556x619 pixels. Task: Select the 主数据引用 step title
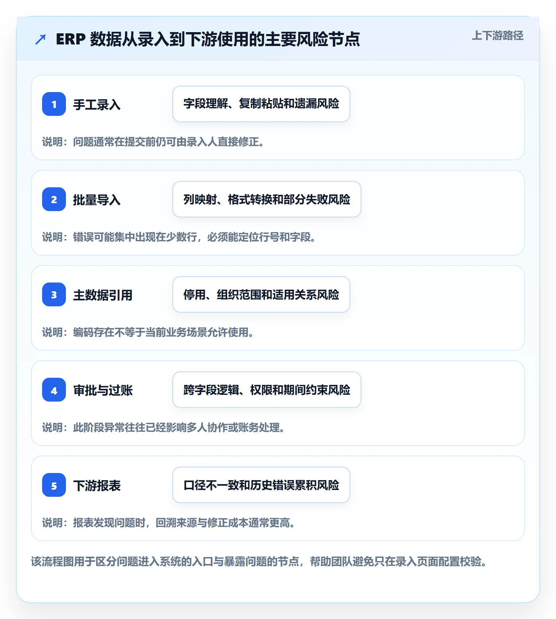[103, 295]
